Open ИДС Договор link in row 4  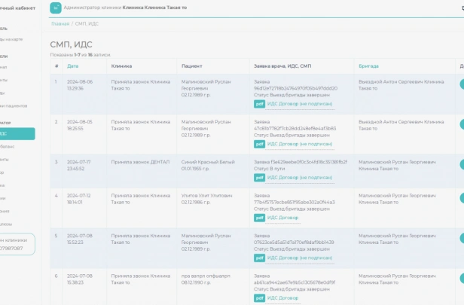[282, 218]
